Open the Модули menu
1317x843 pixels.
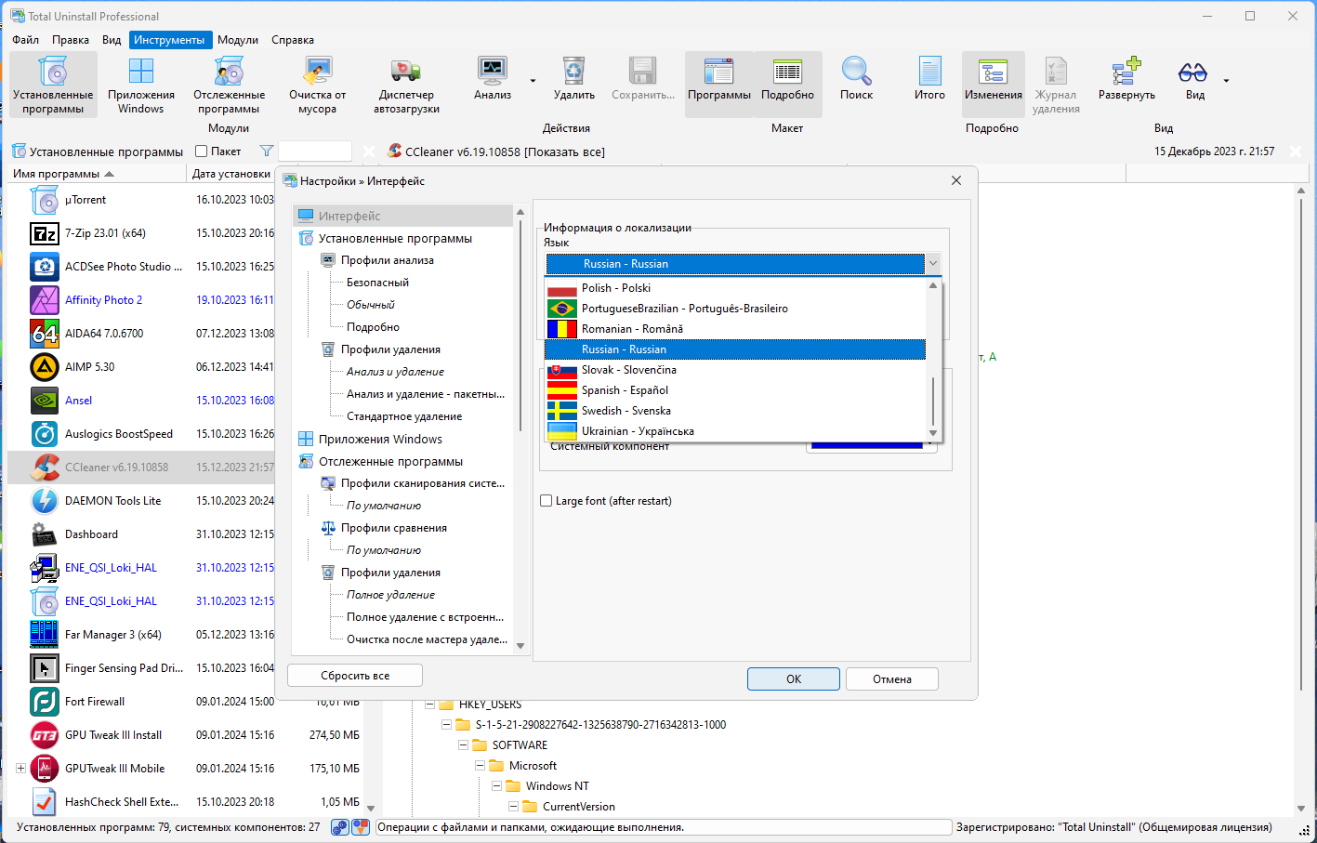pos(238,40)
